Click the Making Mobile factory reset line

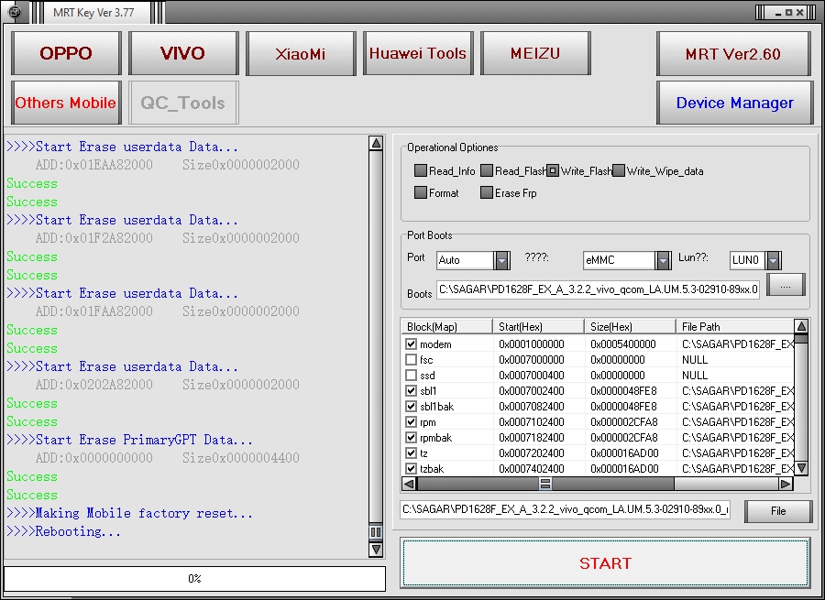129,513
